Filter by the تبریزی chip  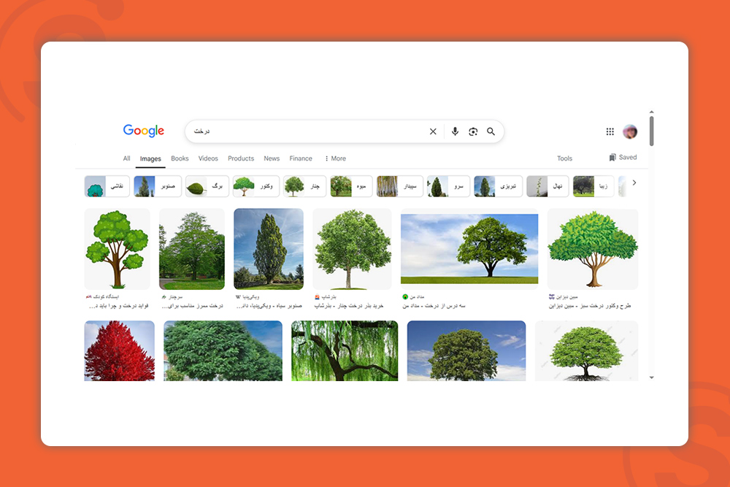(x=498, y=186)
